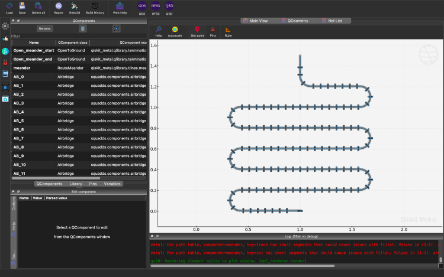Click QComponents table horizontal scrollbar
Viewport: 444px width, 277px height.
56,178
